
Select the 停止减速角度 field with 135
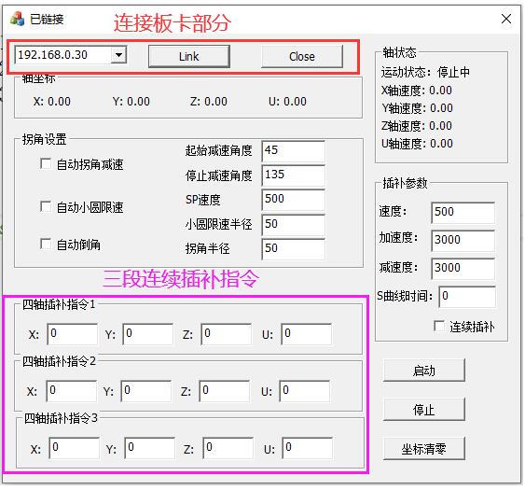coord(294,175)
